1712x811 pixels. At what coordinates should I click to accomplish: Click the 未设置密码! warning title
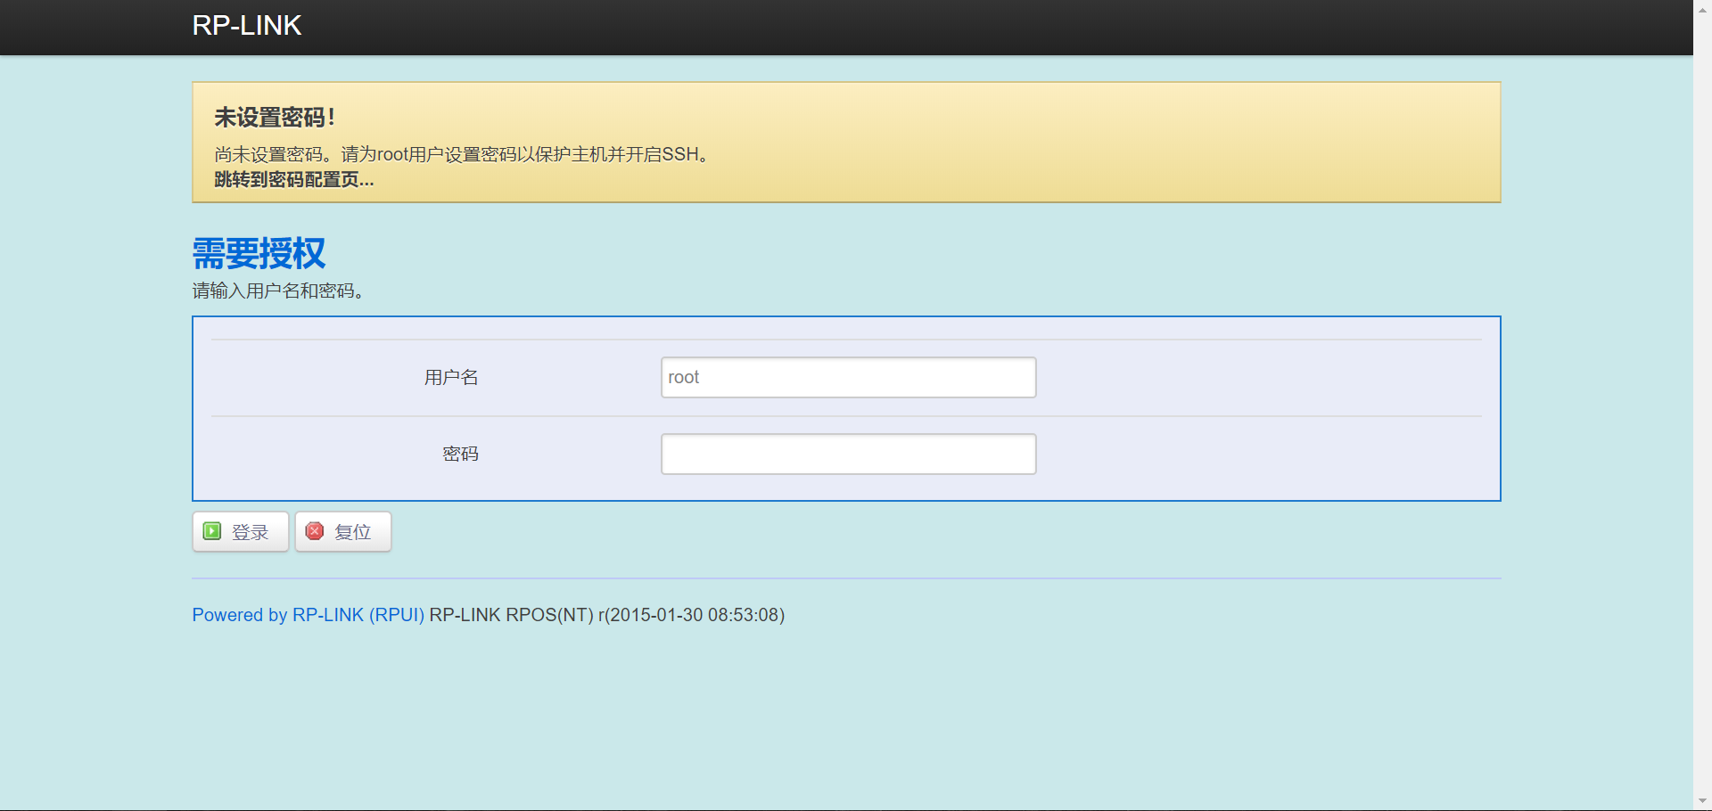(x=275, y=118)
